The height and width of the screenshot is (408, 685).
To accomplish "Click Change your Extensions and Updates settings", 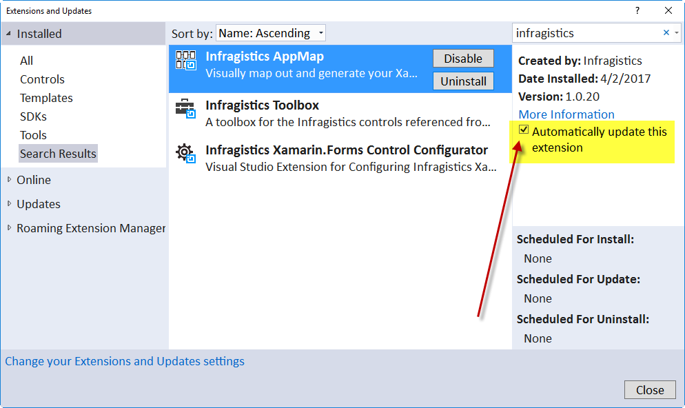I will coord(125,360).
